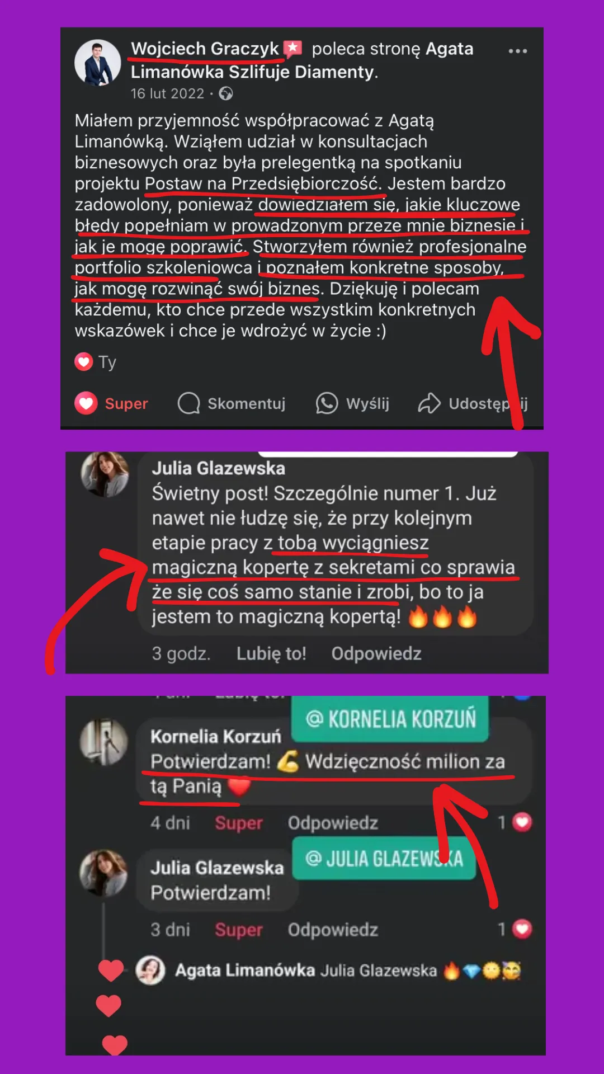Click Julia Glazewska's avatar in the fire comment
This screenshot has width=604, height=1074.
[x=105, y=474]
